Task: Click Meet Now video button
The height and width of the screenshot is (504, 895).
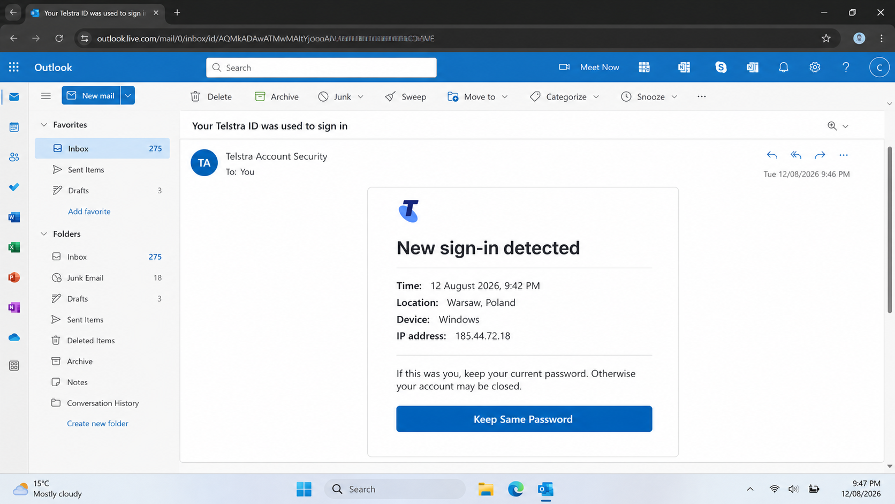Action: click(589, 67)
